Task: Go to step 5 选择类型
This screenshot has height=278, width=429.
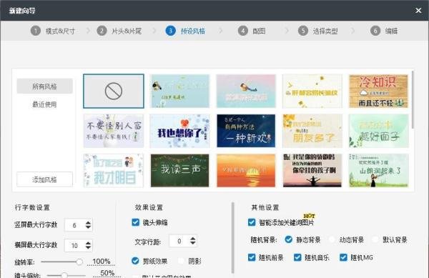Action: pyautogui.click(x=318, y=31)
